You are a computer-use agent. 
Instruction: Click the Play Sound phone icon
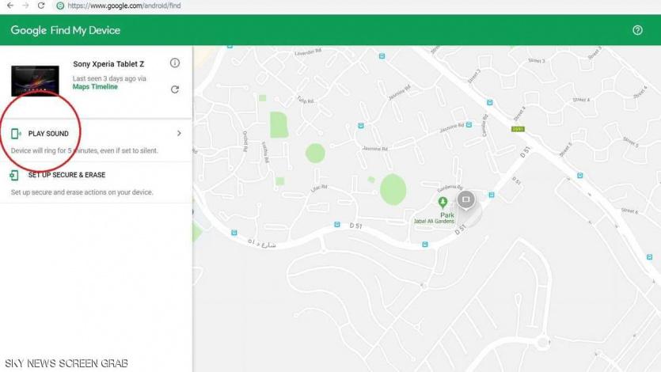(x=16, y=134)
